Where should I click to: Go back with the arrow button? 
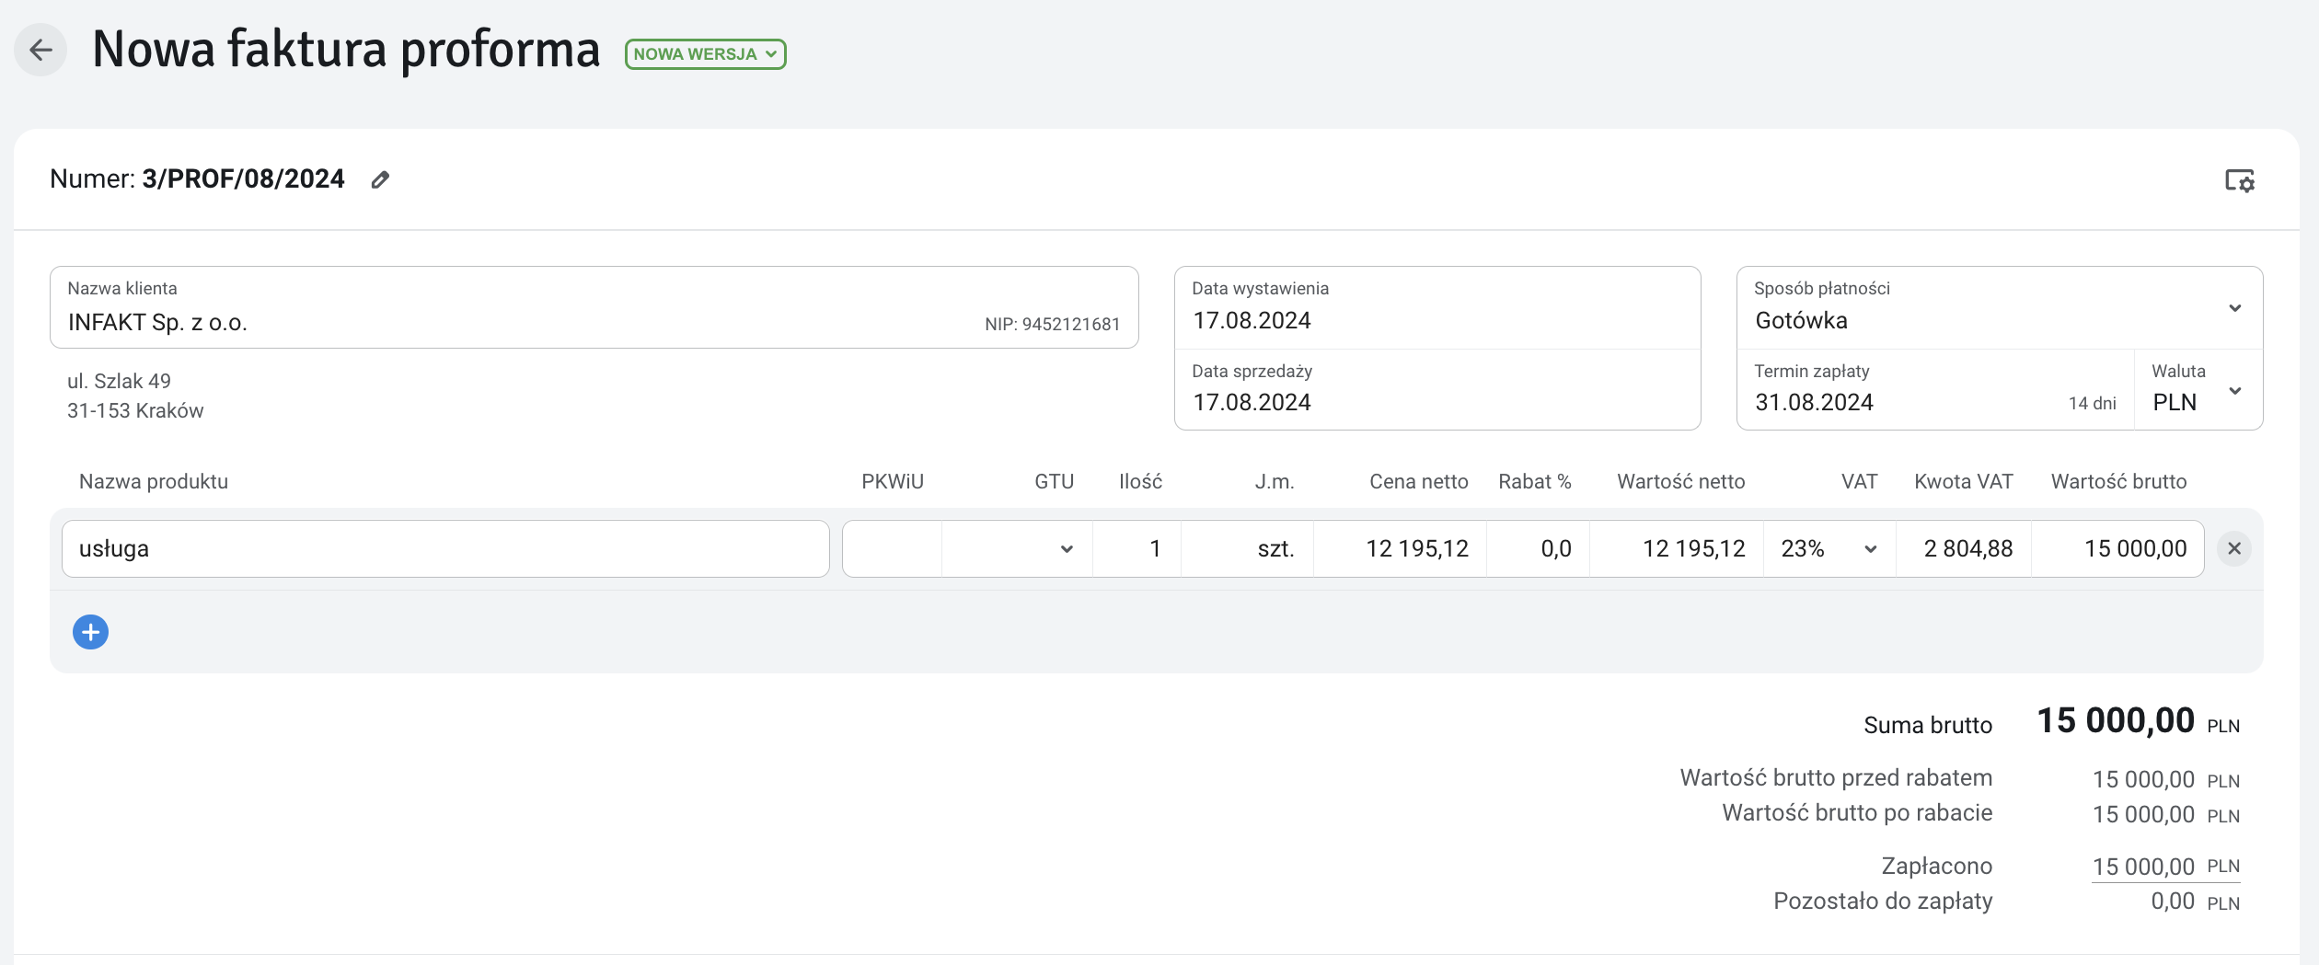(x=40, y=50)
